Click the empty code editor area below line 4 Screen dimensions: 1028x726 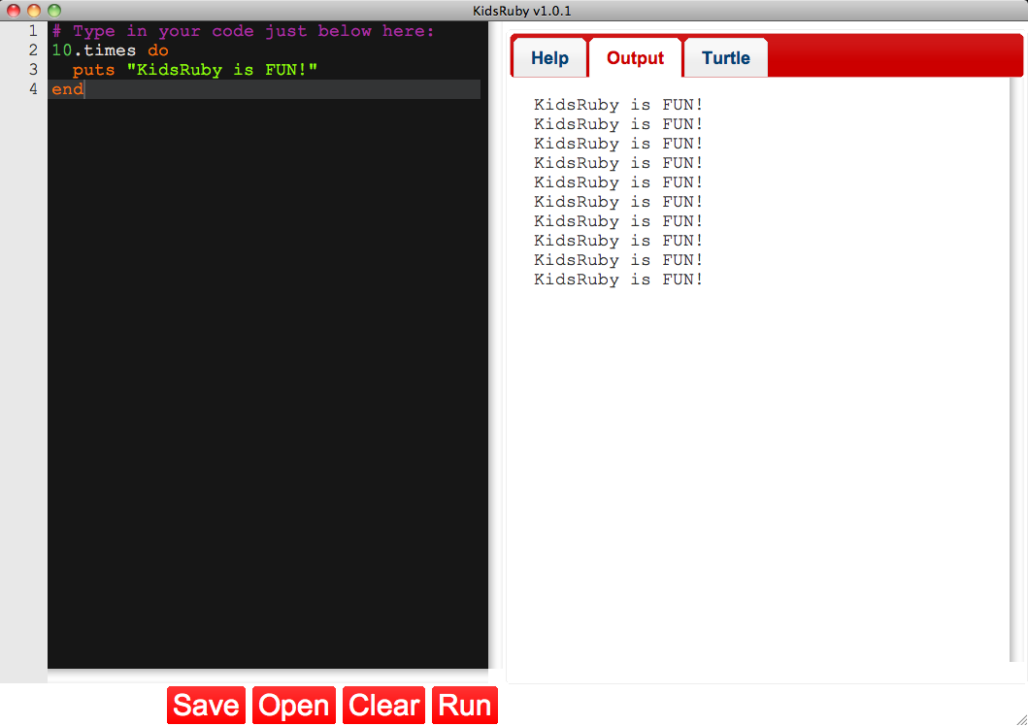(268, 383)
